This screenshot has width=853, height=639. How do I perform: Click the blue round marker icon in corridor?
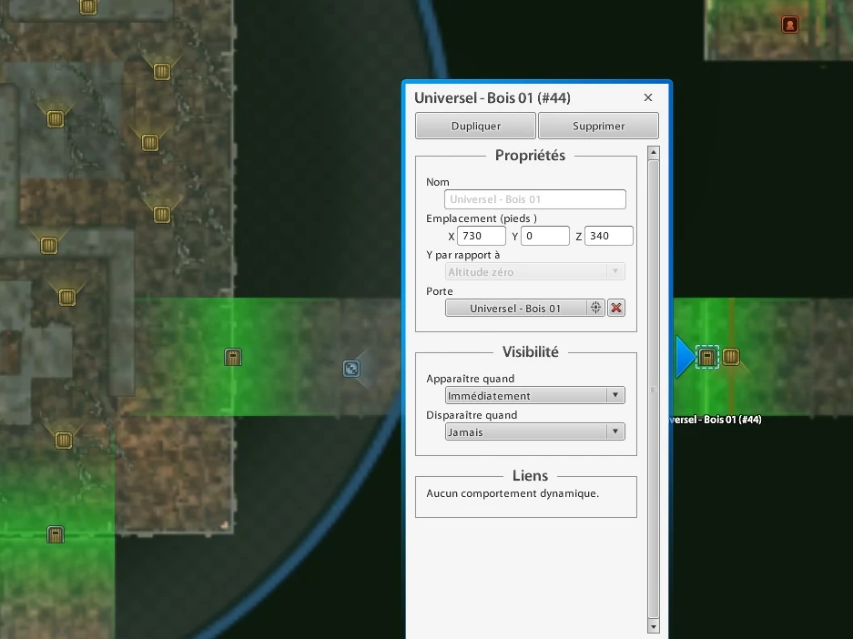pos(351,369)
